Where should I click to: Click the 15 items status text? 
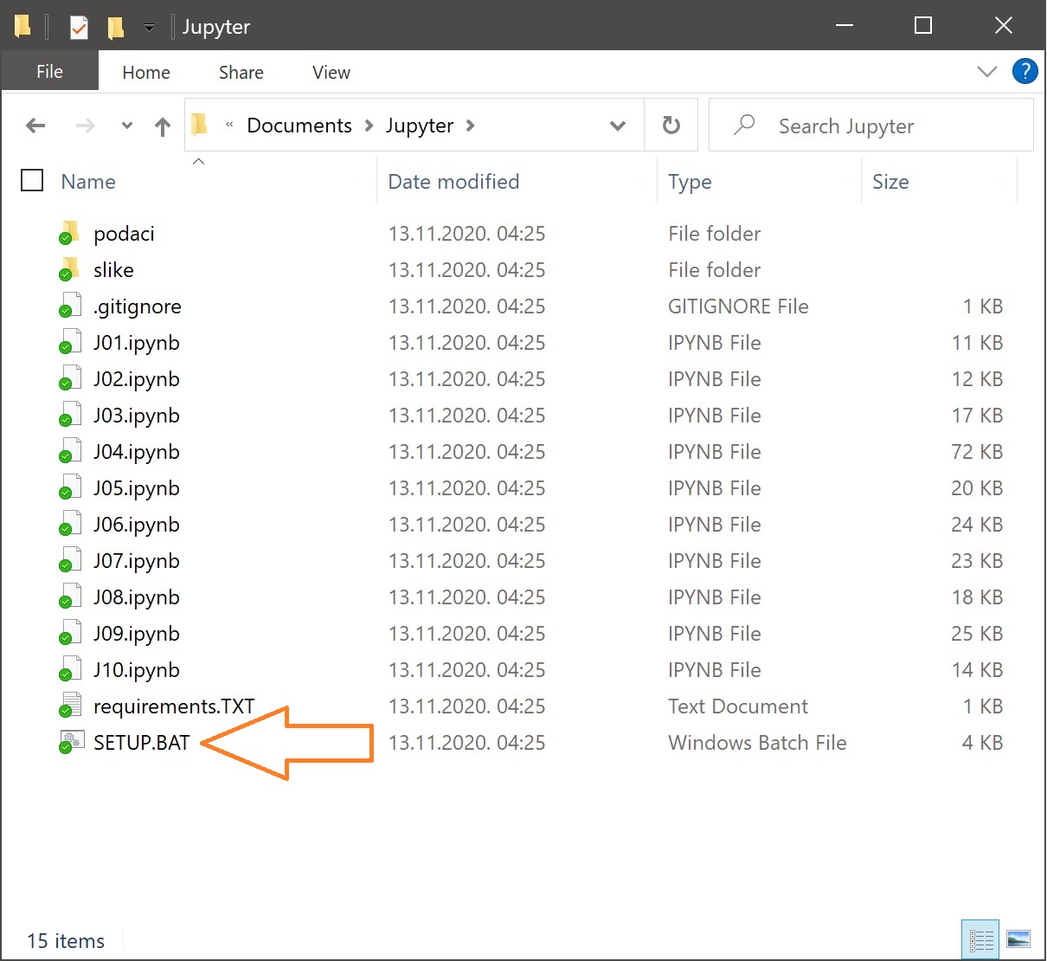click(x=66, y=941)
